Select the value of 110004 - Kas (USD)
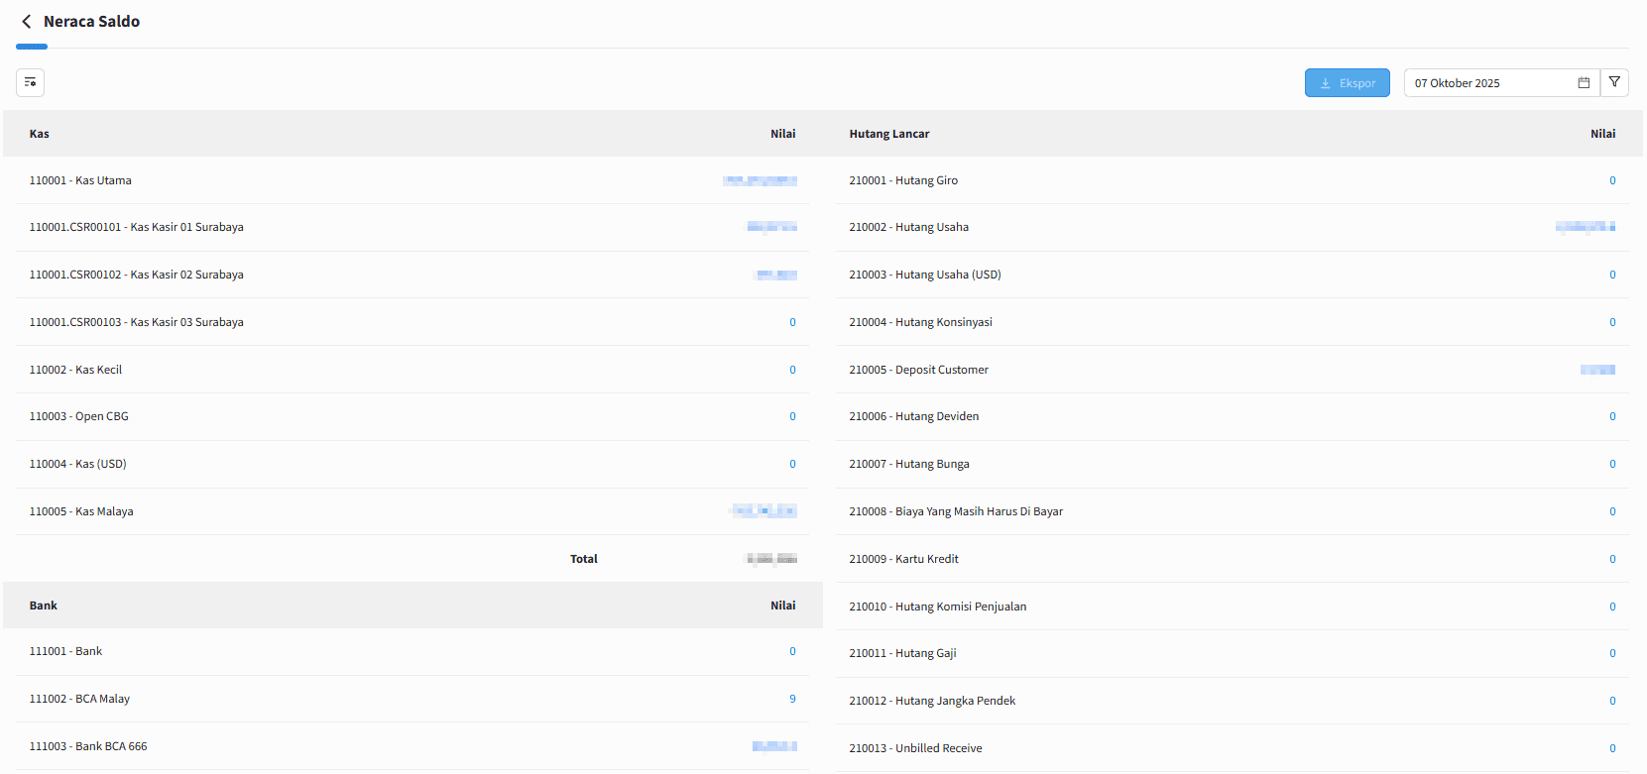Image resolution: width=1647 pixels, height=774 pixels. pyautogui.click(x=792, y=464)
